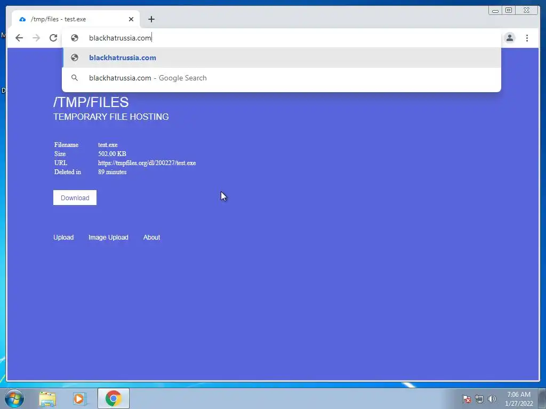Viewport: 546px width, 409px height.
Task: Open Windows Explorer from the taskbar
Action: pyautogui.click(x=47, y=398)
